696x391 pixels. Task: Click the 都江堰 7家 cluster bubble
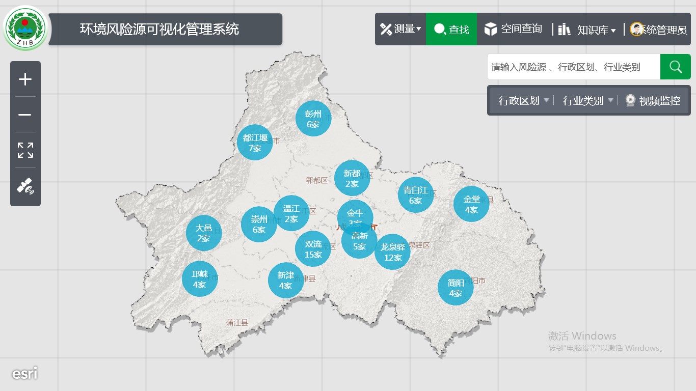(x=255, y=143)
